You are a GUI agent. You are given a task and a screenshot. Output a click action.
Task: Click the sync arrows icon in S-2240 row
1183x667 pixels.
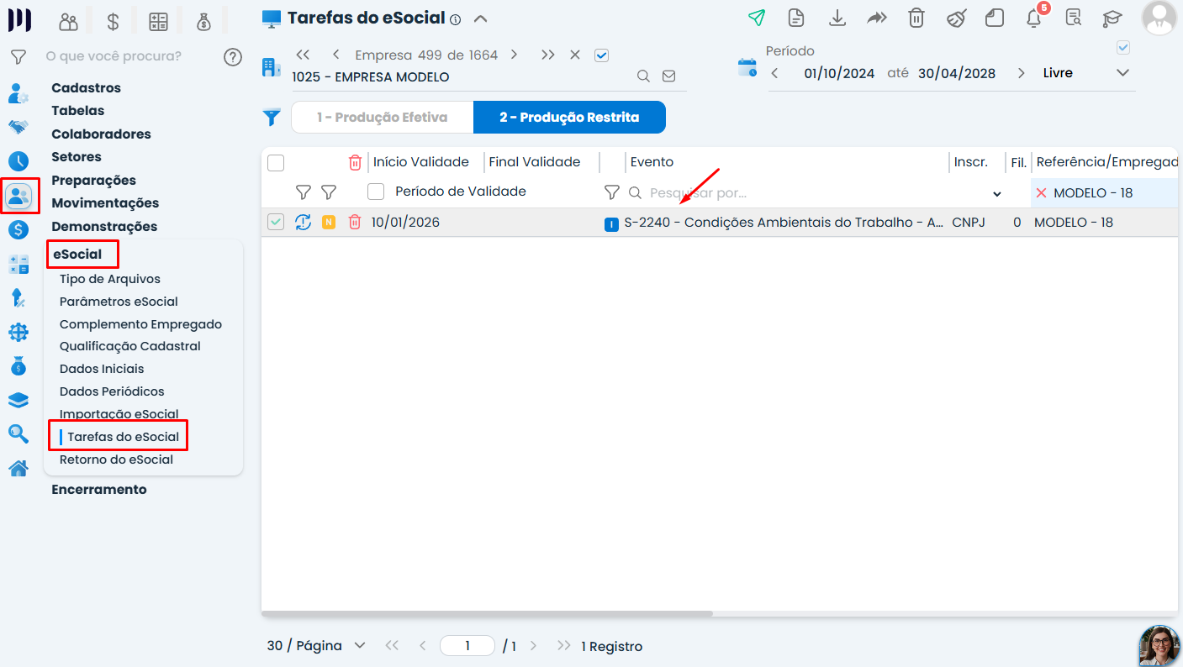304,222
